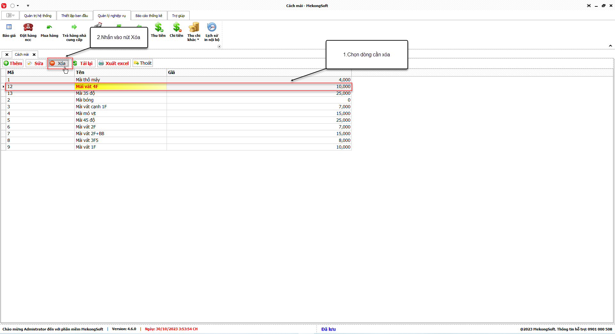
Task: Open Lịch sử in nội bộ
Action: click(x=212, y=32)
